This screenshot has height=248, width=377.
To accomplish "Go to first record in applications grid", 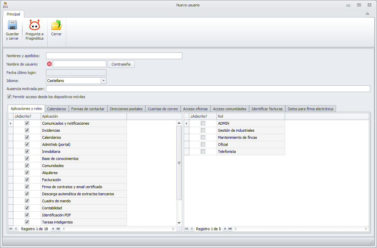I will pyautogui.click(x=11, y=229).
